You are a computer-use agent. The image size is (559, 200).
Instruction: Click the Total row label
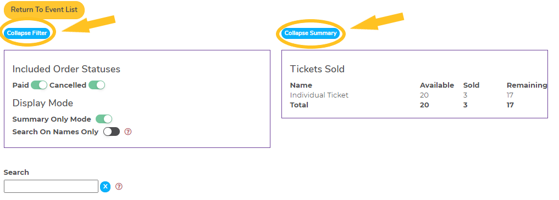(x=299, y=105)
